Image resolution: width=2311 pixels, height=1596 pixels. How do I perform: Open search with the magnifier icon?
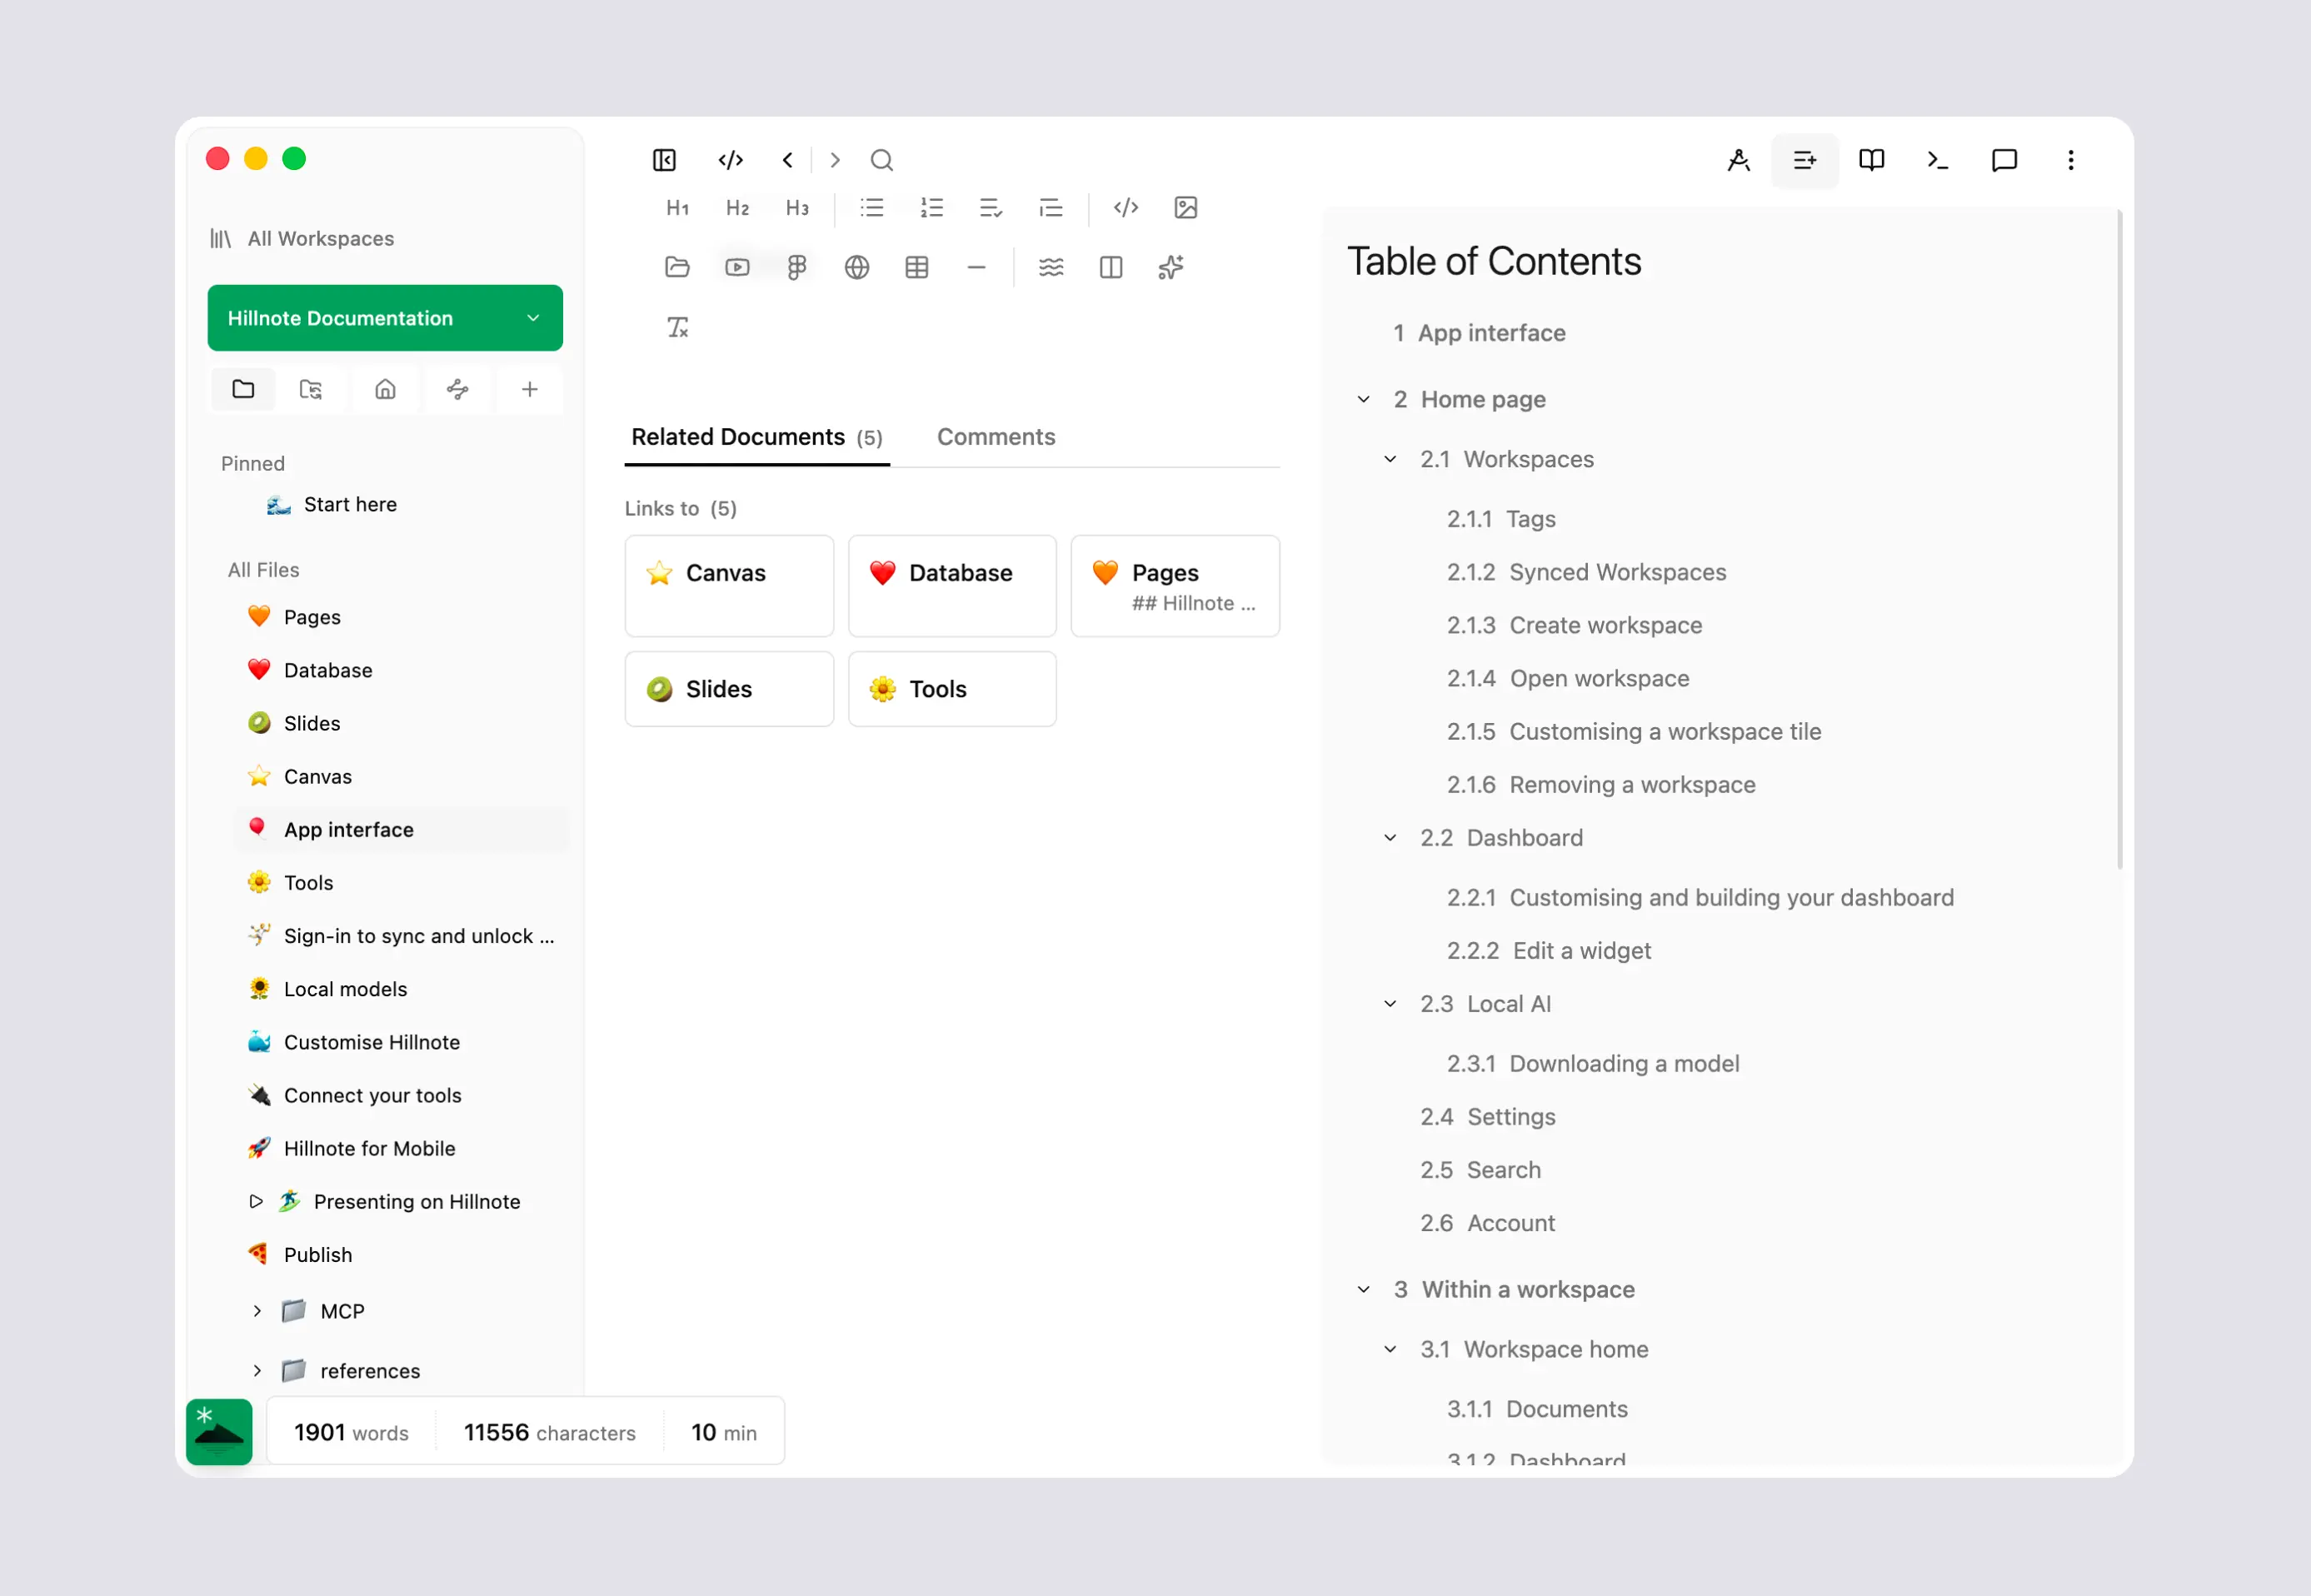pos(881,160)
